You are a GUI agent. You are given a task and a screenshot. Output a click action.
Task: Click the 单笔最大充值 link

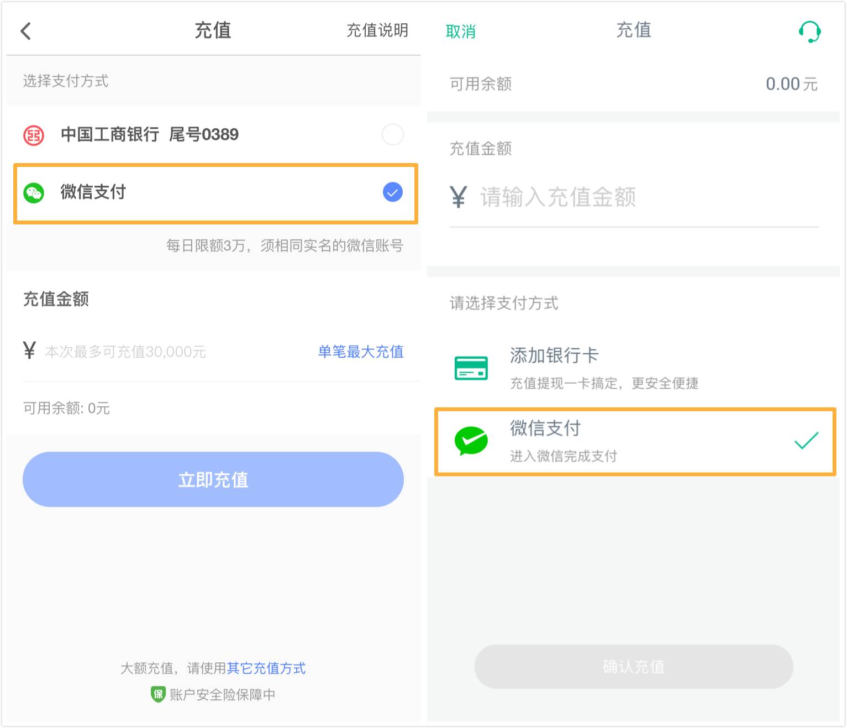coord(360,352)
